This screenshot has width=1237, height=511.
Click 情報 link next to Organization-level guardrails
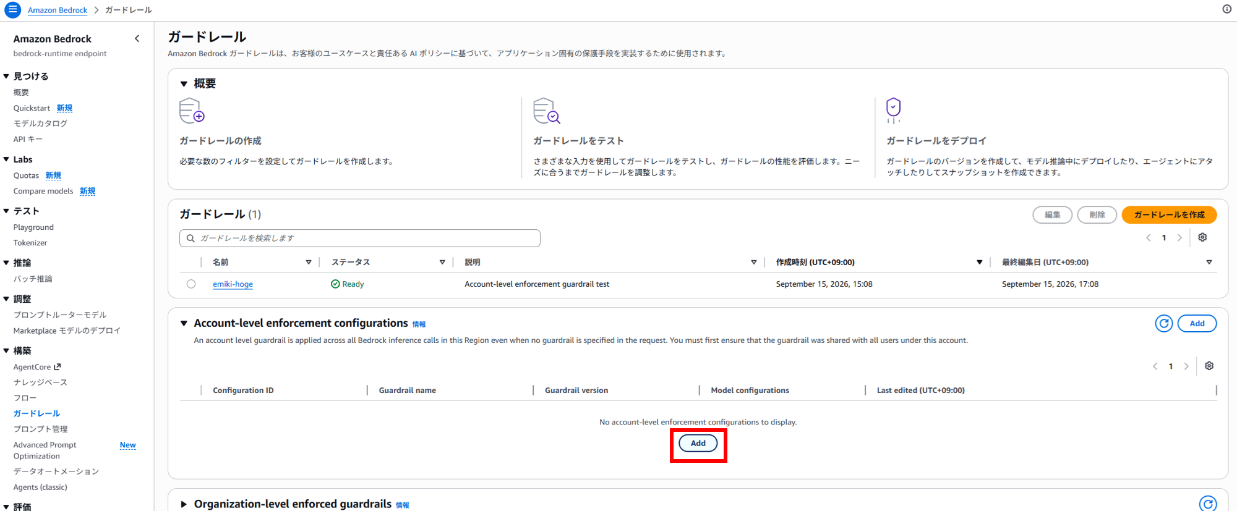pos(403,505)
